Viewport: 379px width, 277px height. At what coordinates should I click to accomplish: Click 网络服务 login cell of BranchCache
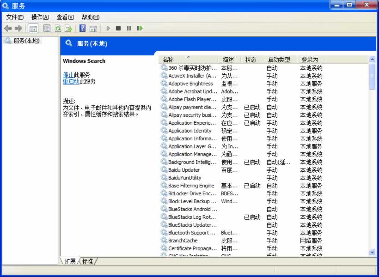point(311,241)
